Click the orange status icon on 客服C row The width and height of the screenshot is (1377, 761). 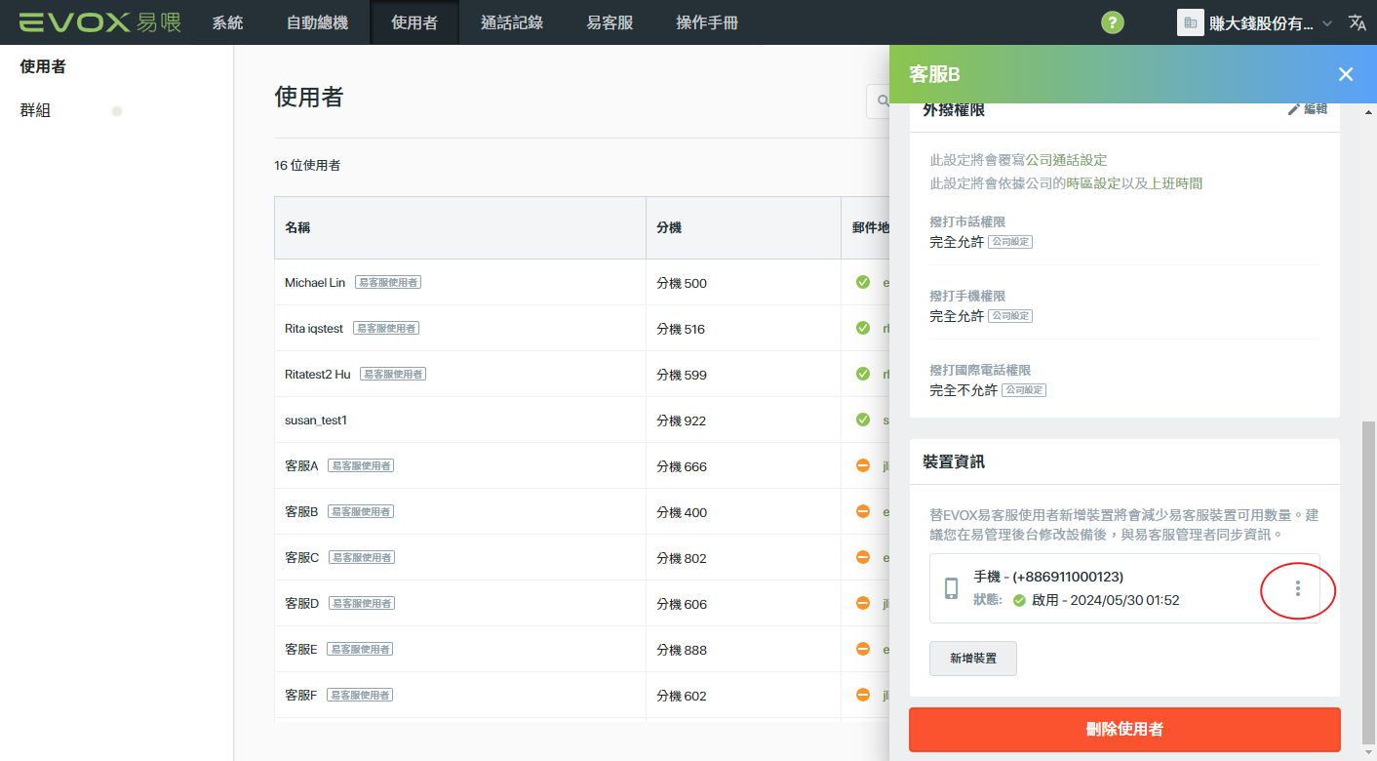coord(863,557)
